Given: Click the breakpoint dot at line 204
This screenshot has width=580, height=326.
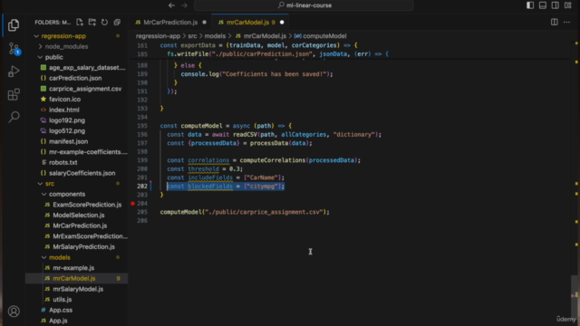Looking at the screenshot, I should tap(132, 203).
